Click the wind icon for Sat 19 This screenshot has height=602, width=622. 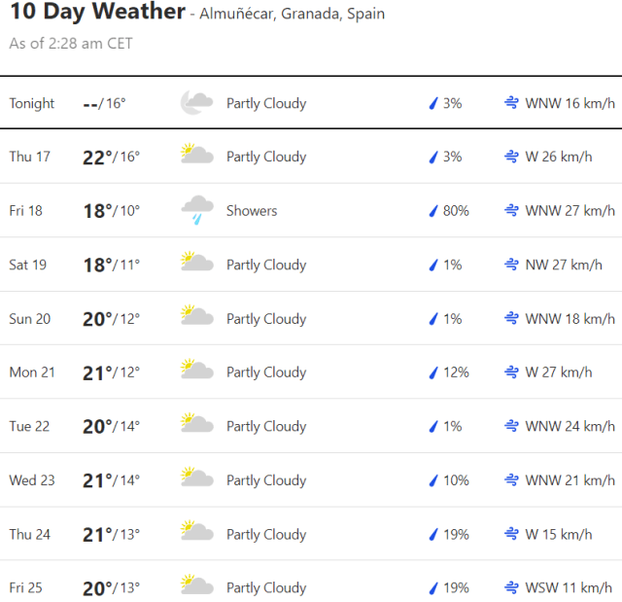511,265
